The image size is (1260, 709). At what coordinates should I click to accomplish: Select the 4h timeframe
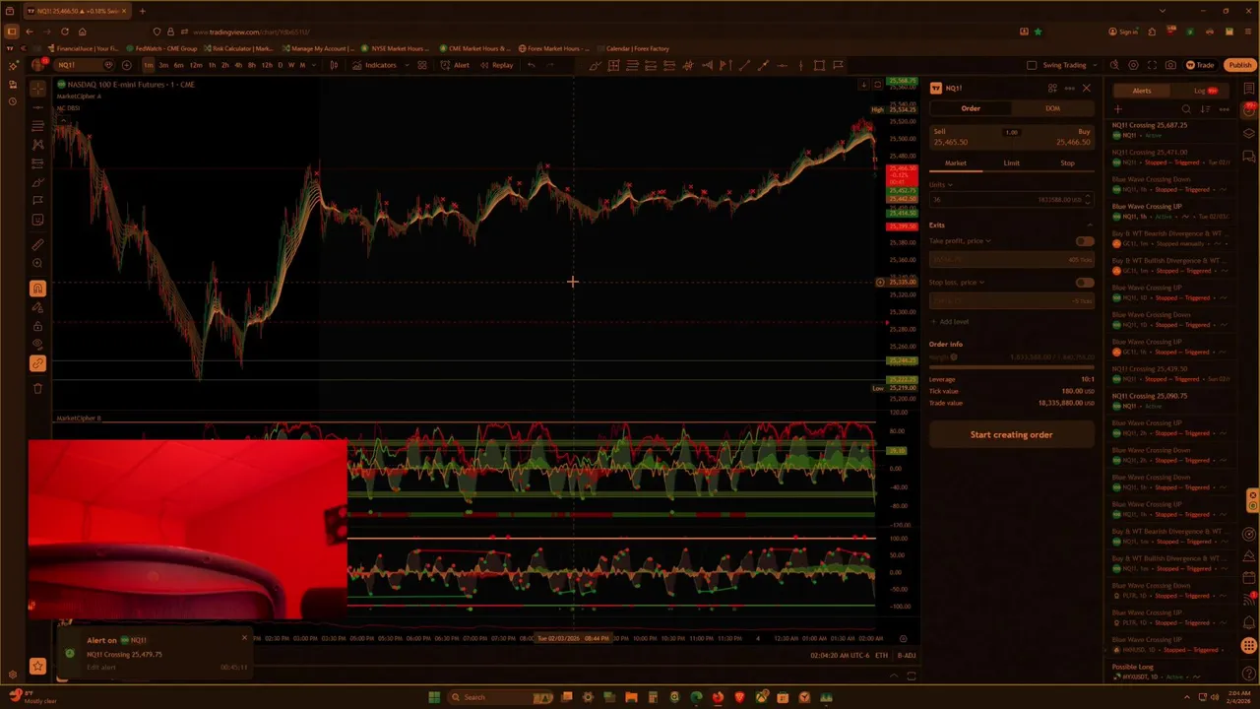(238, 65)
